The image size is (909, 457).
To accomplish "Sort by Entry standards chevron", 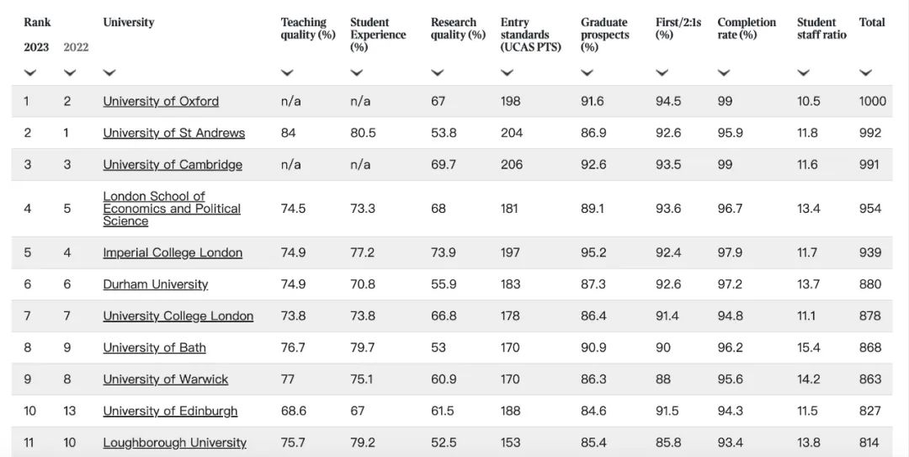I will tap(507, 73).
